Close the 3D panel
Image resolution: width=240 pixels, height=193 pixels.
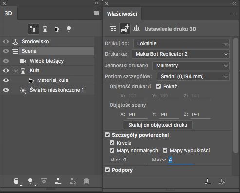(x=4, y=3)
